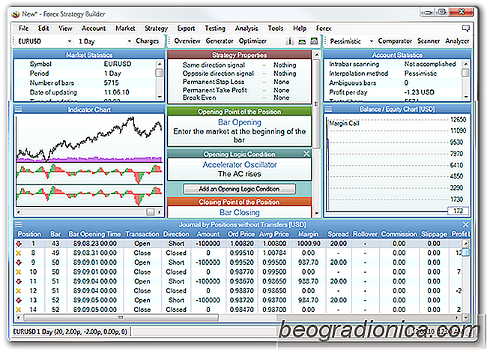
Task: Click the framed chart toolbar icon
Action: [x=314, y=41]
